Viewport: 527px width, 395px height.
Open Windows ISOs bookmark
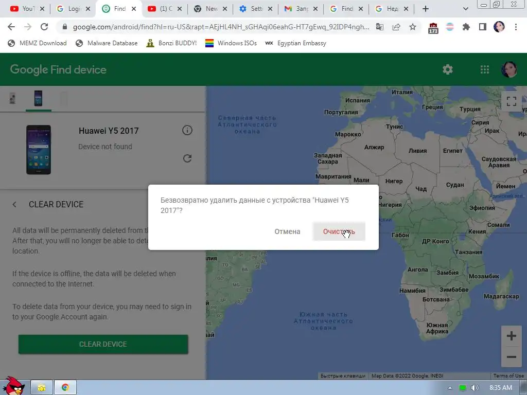click(231, 43)
